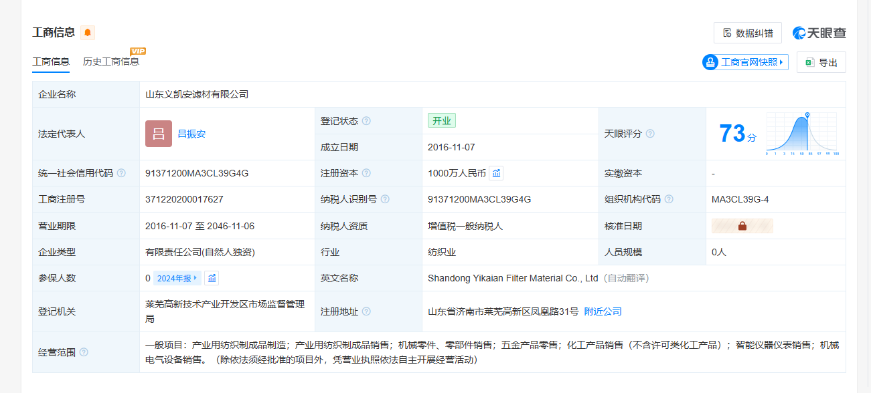This screenshot has width=871, height=393.
Task: Click help icon next to 组织机构代码
Action: (669, 199)
